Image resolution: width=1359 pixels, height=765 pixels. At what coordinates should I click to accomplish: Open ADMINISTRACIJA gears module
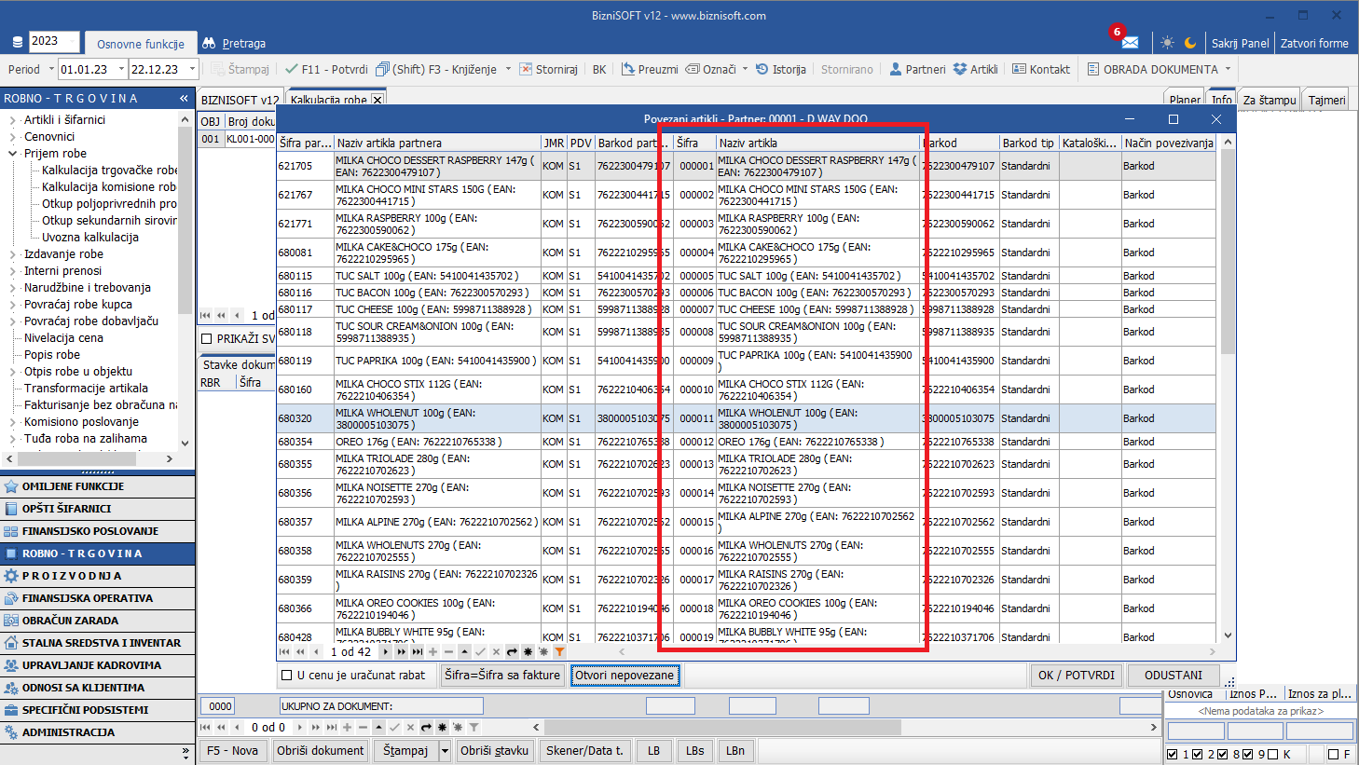[x=98, y=732]
